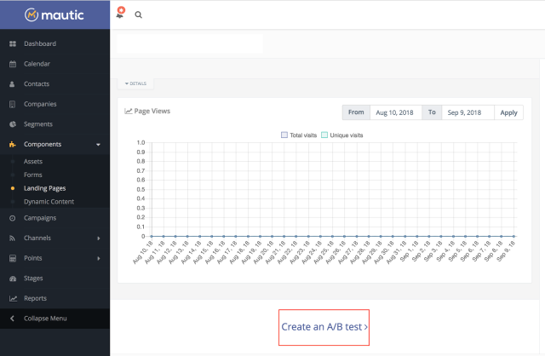Toggle Unique visits legend swatch
Image resolution: width=545 pixels, height=356 pixels.
(324, 135)
